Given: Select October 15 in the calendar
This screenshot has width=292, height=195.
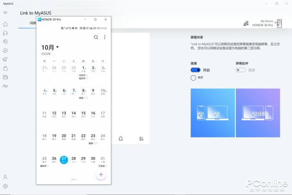Looking at the screenshot, I should click(x=83, y=113).
